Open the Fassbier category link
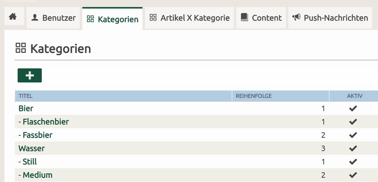The height and width of the screenshot is (182, 378). (x=37, y=135)
